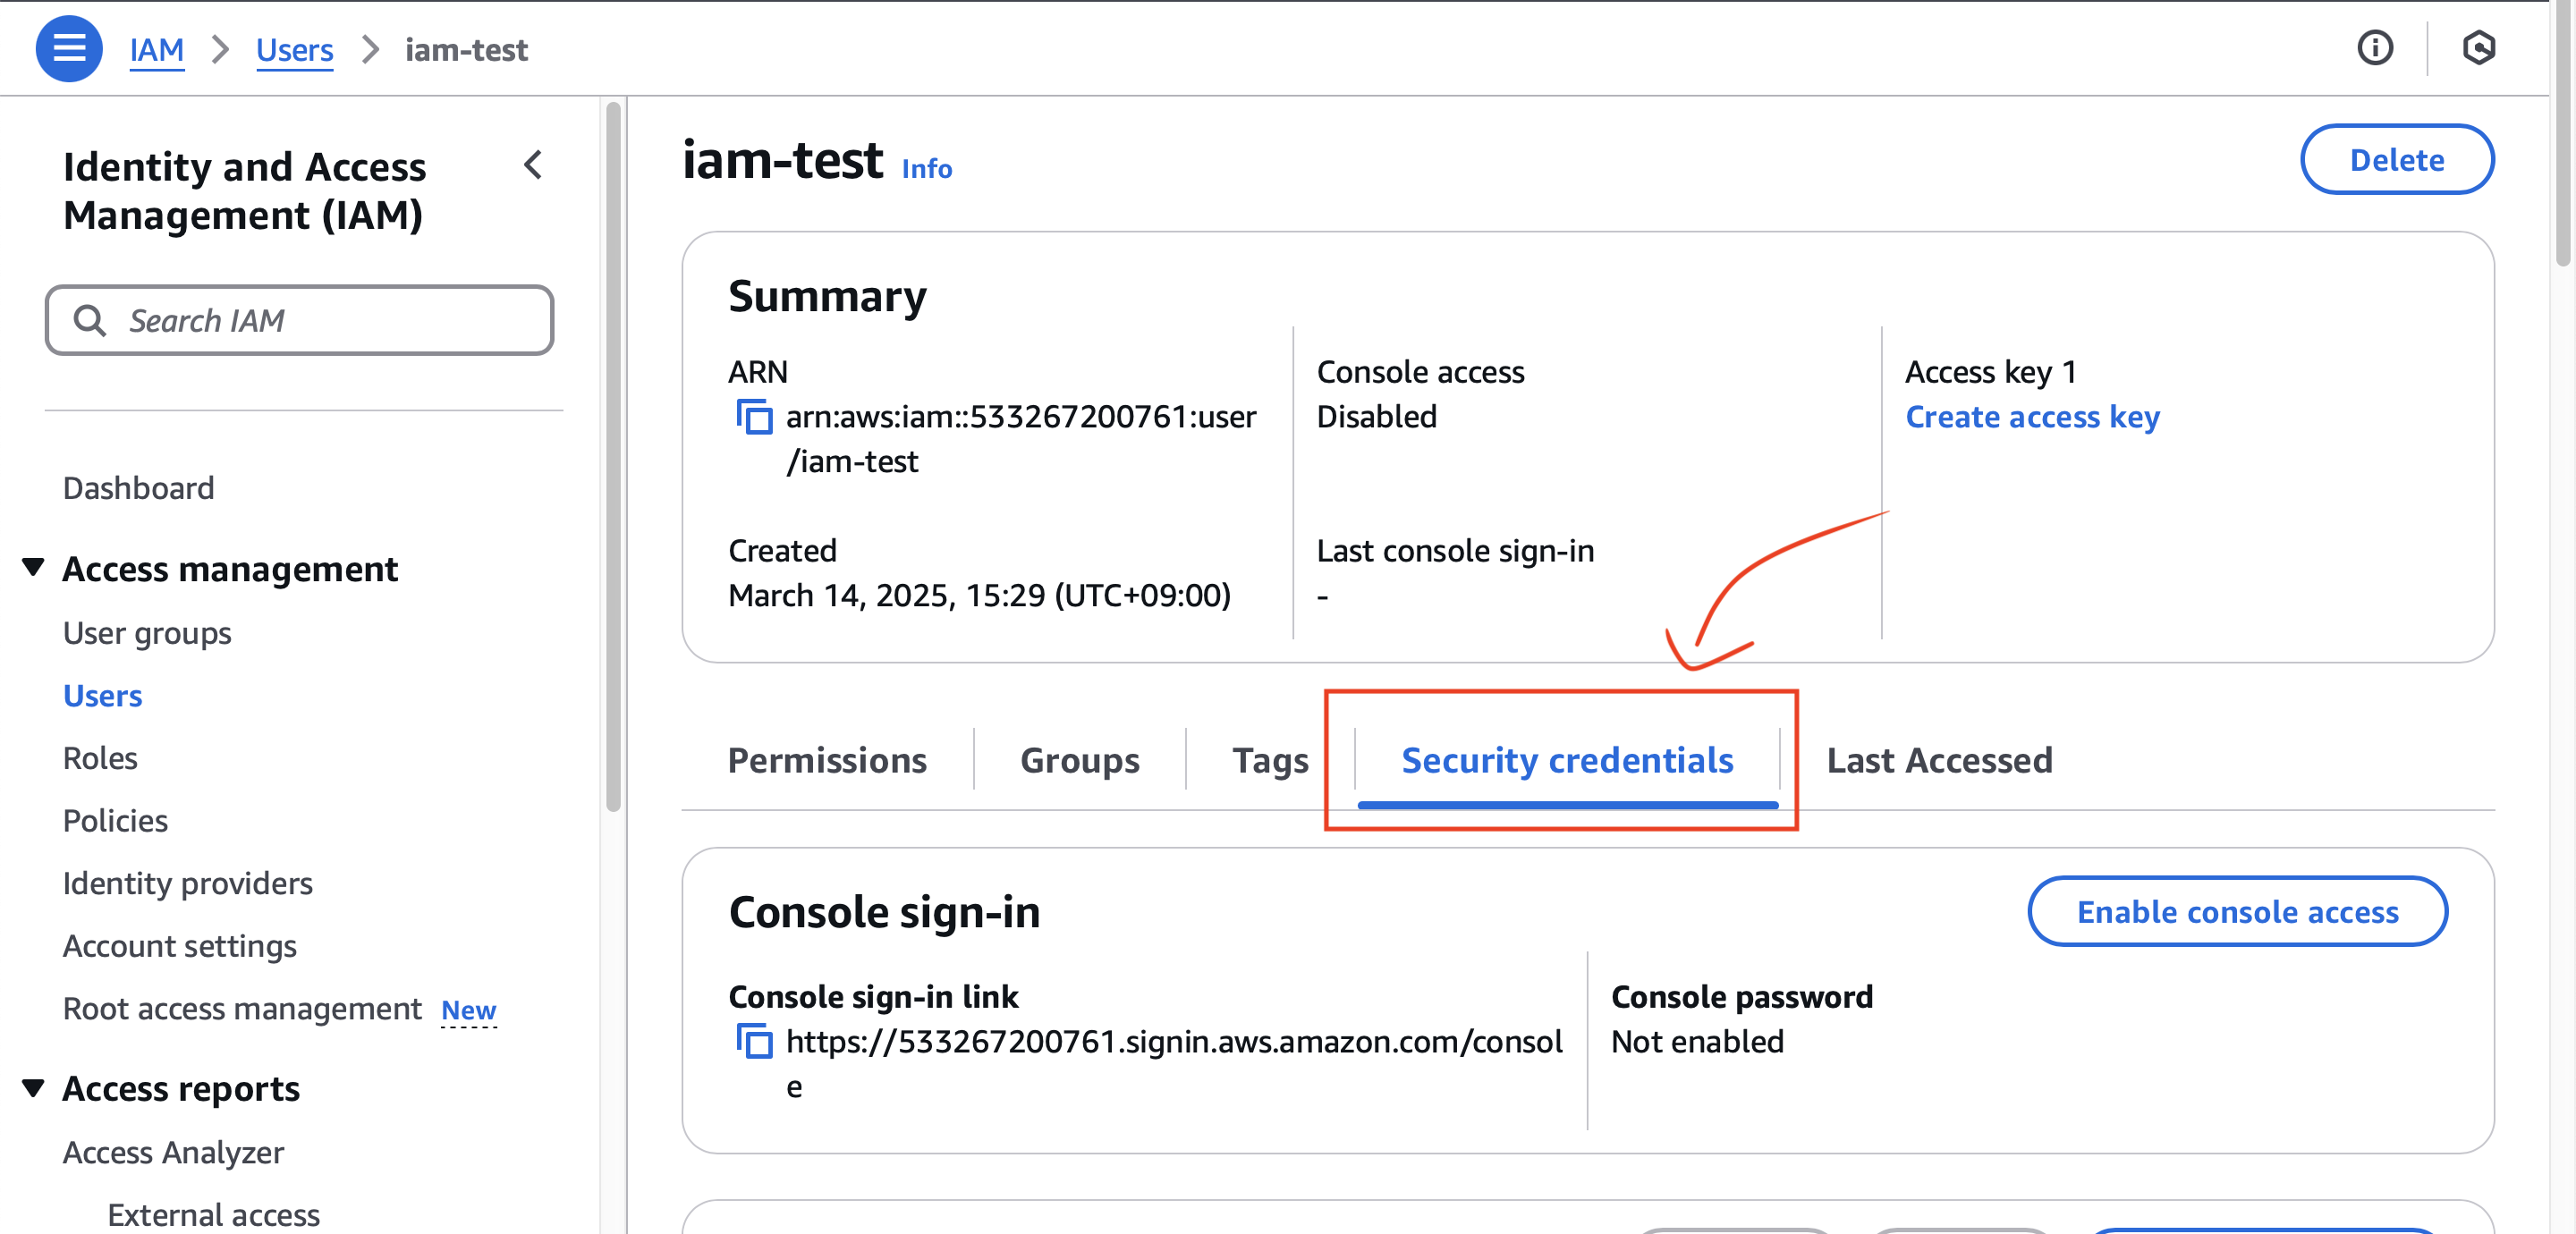This screenshot has height=1234, width=2576.
Task: Select the Security credentials tab
Action: point(1567,760)
